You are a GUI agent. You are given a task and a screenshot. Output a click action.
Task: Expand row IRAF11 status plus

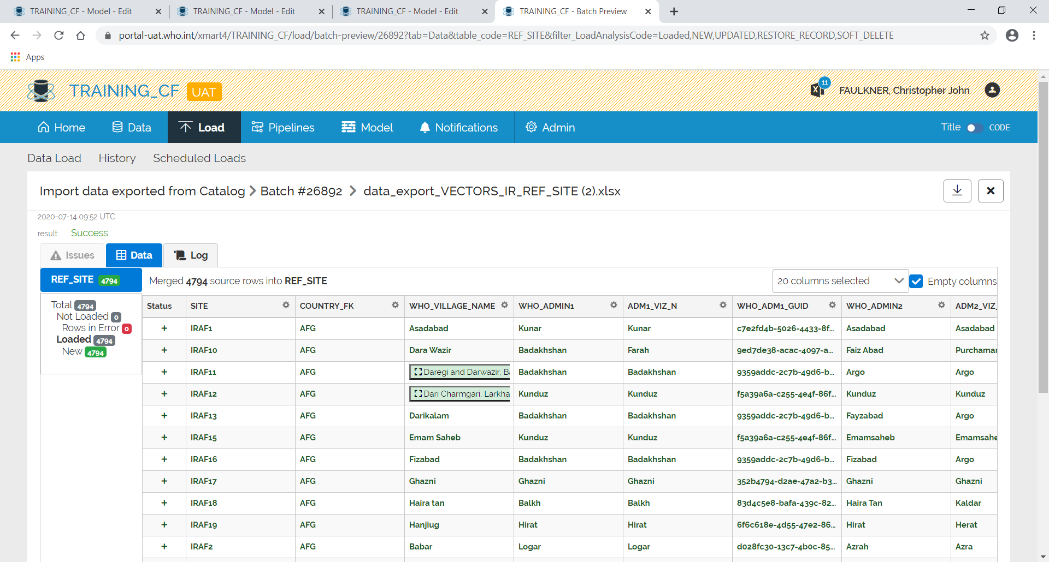[164, 372]
